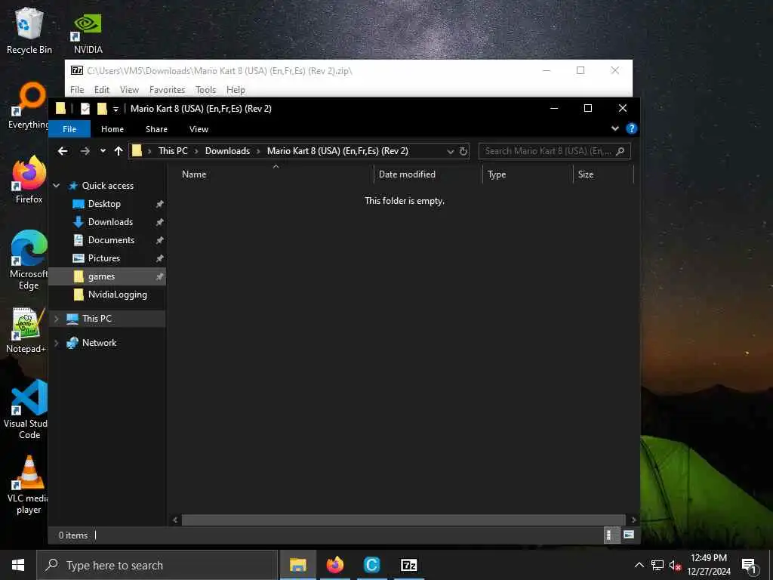
Task: Open the recent locations dropdown arrow
Action: coord(103,151)
